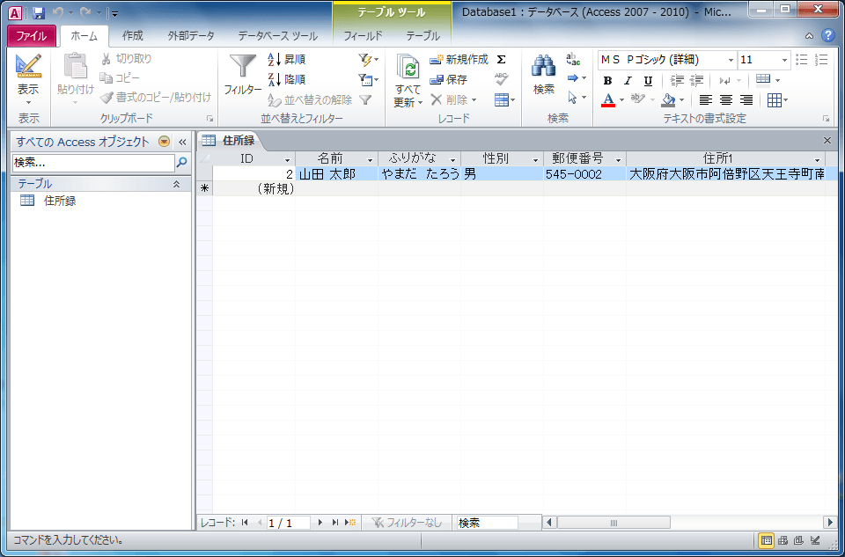Close the 住所録 table window
Image resolution: width=845 pixels, height=557 pixels.
[827, 141]
